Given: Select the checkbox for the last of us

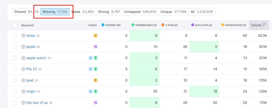Looking at the screenshot, I should tap(15, 103).
